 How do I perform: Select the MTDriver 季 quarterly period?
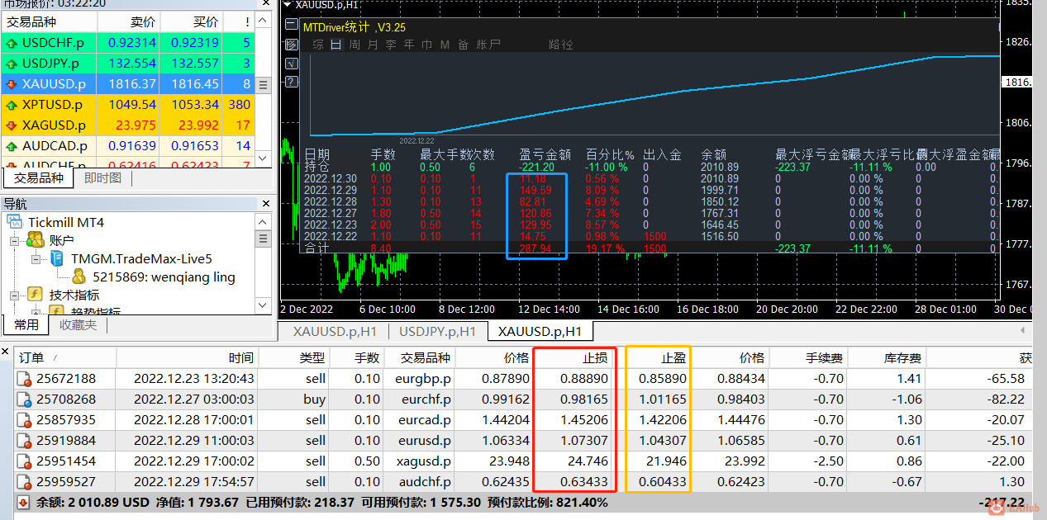tap(391, 45)
